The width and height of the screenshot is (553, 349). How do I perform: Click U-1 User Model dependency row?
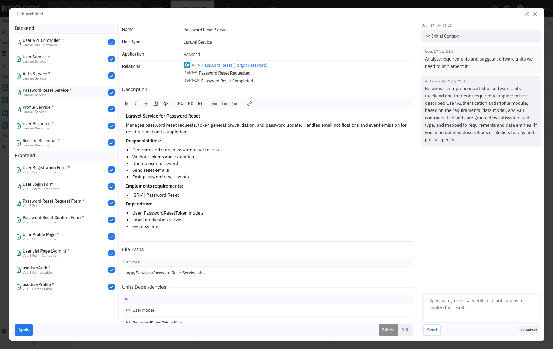pyautogui.click(x=268, y=310)
